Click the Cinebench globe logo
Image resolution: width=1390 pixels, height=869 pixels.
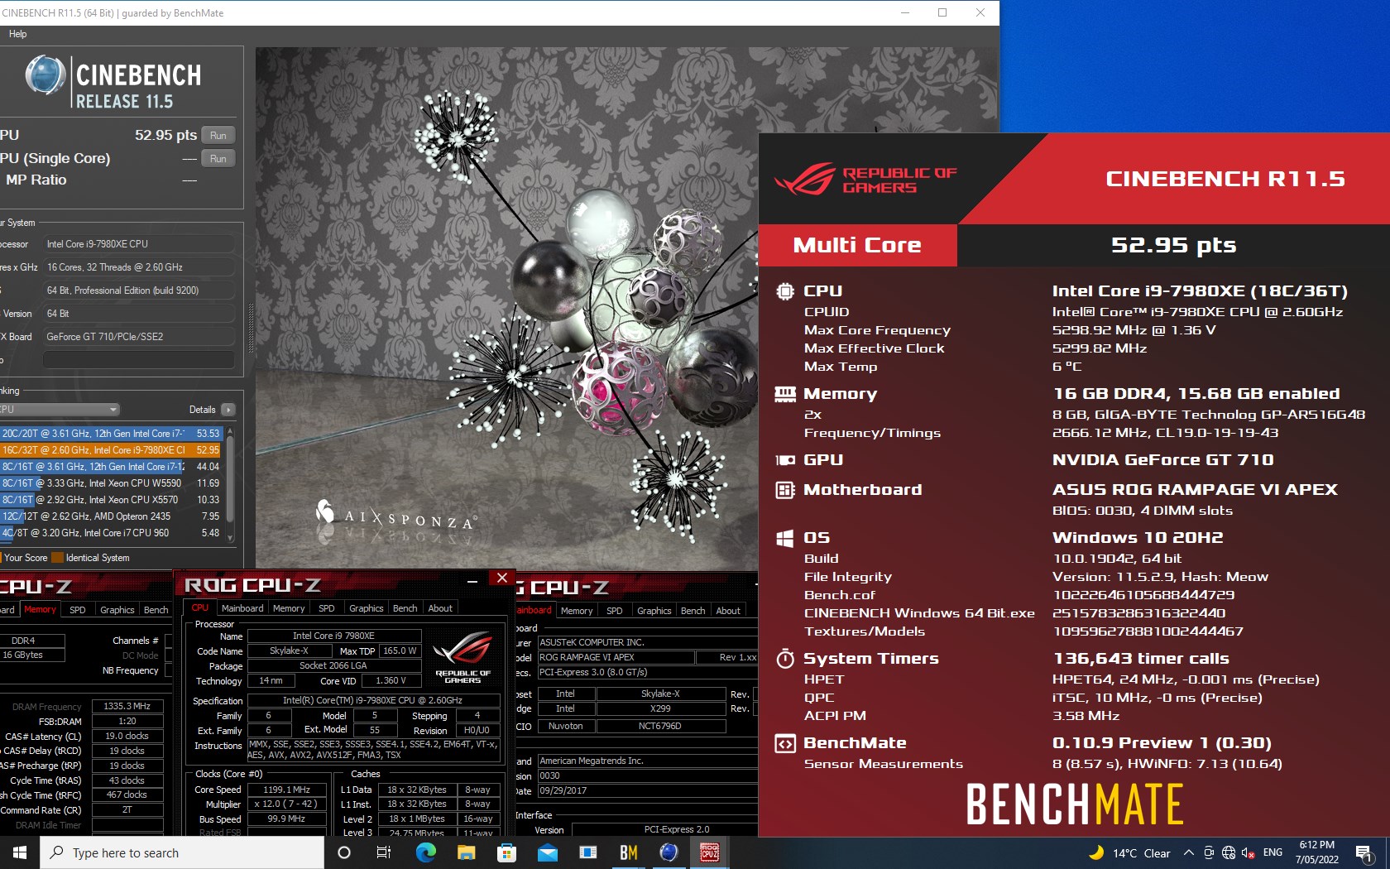point(46,75)
